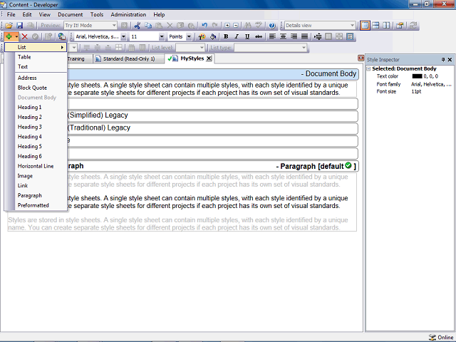Click the red X icon beside Style Inspector

coord(361,58)
